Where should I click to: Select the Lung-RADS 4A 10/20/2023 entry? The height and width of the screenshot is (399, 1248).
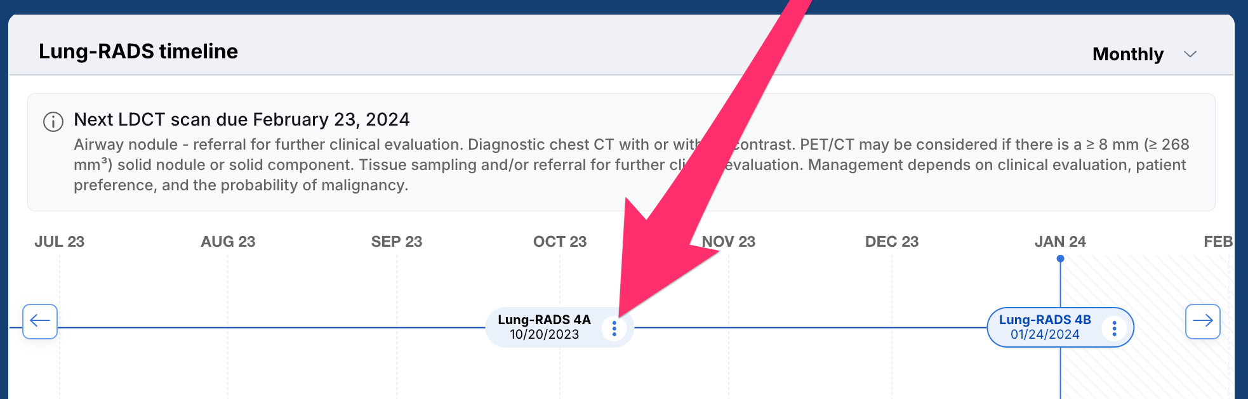click(x=545, y=327)
